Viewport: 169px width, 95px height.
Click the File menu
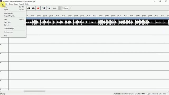(2, 4)
